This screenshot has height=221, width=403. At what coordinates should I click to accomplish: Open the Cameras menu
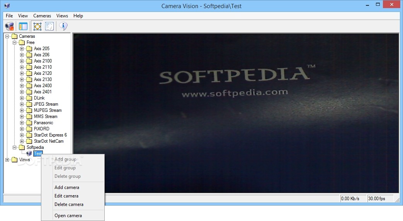coord(42,16)
